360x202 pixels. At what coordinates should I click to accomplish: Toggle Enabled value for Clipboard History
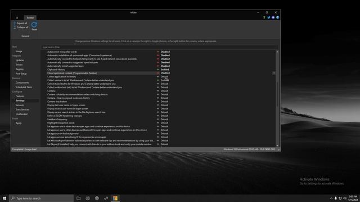pos(165,70)
